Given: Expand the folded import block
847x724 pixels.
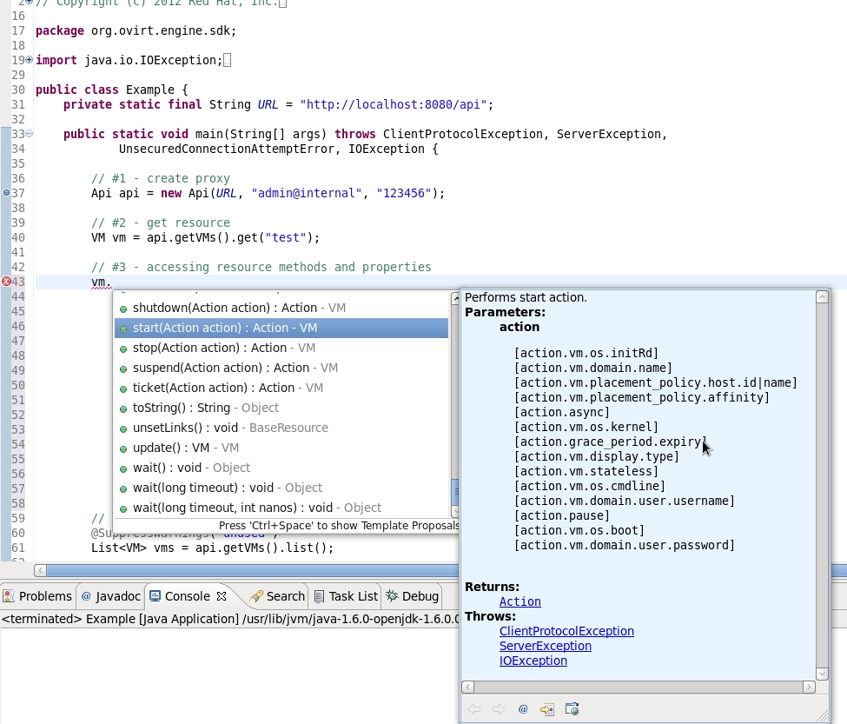Looking at the screenshot, I should (x=30, y=60).
